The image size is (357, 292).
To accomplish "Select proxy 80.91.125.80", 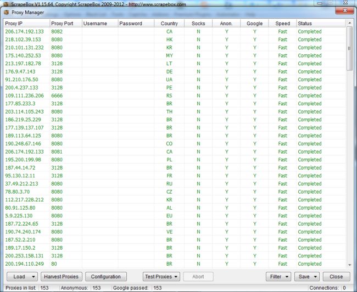I will coord(20,208).
